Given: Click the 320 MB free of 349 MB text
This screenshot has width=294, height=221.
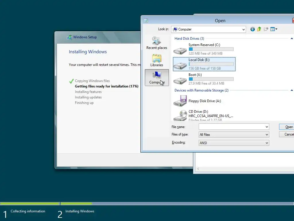Looking at the screenshot, I should [x=206, y=53].
